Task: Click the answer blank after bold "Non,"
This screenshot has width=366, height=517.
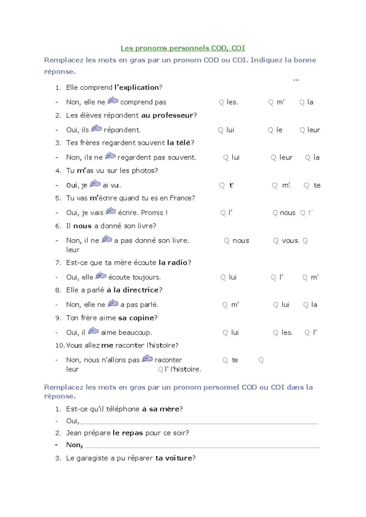Action: (x=202, y=445)
